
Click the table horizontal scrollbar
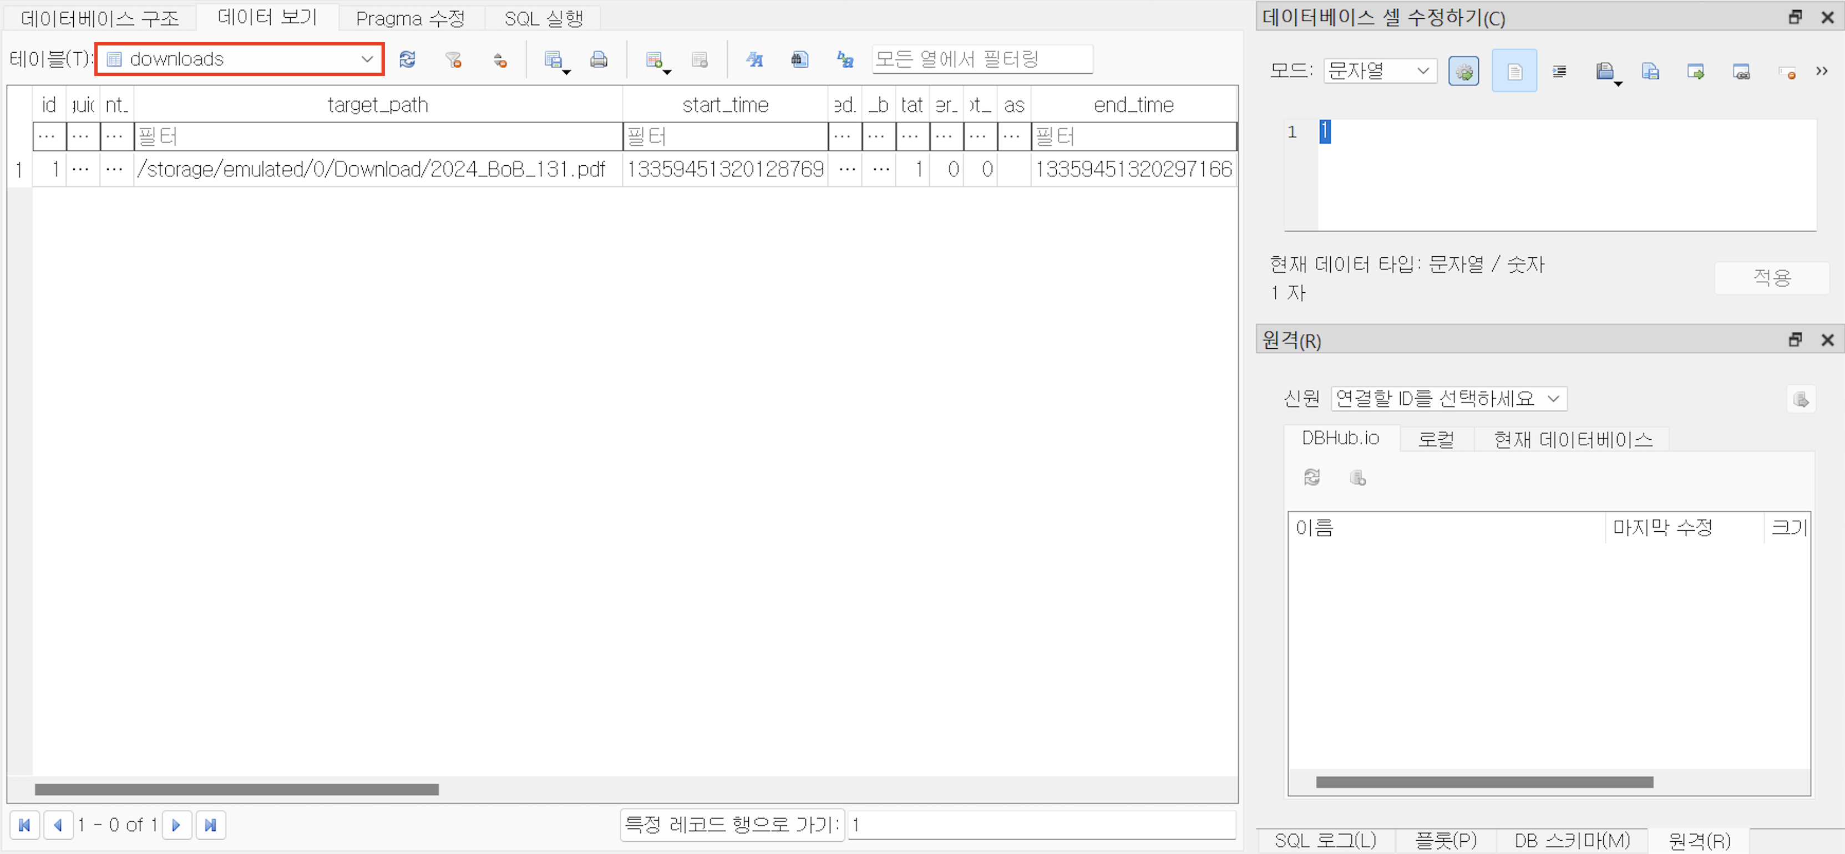(237, 789)
